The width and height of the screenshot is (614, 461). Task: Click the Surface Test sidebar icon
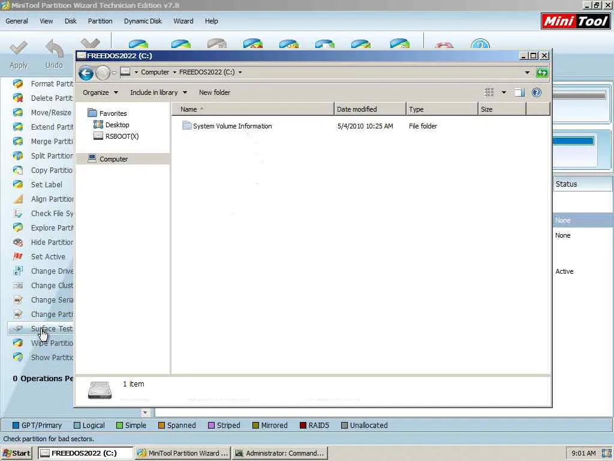(18, 328)
